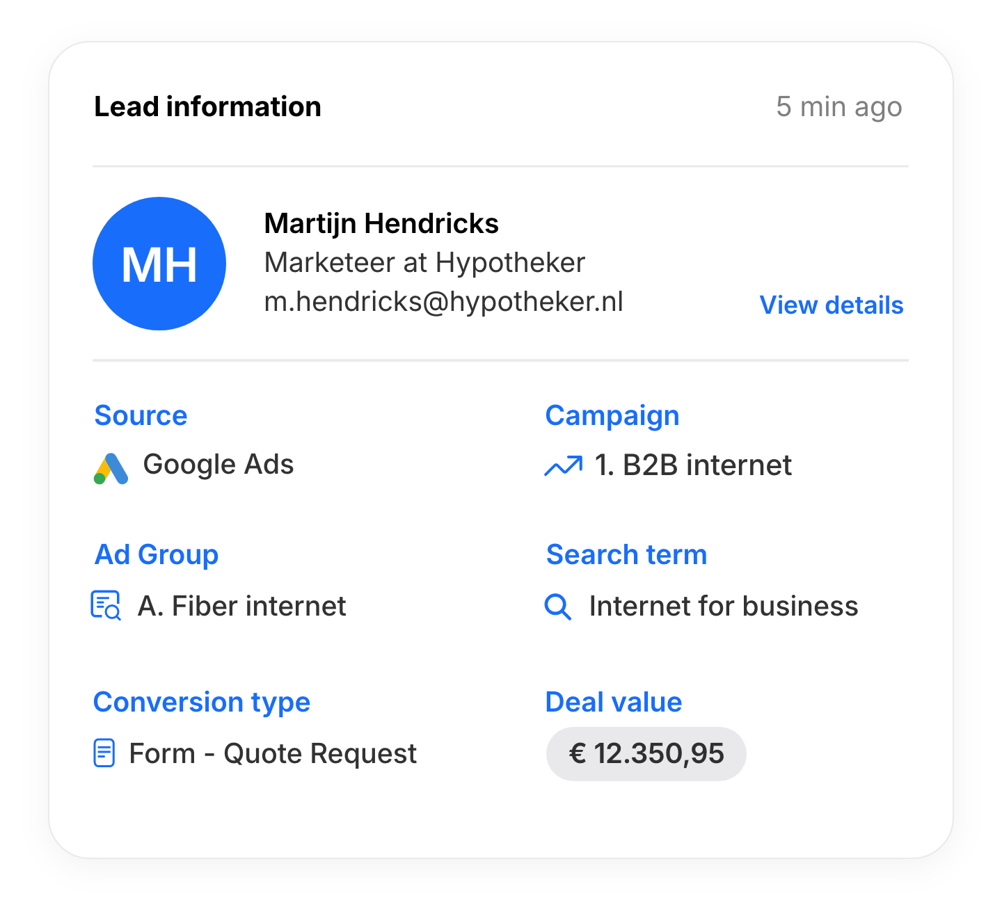
Task: Click the Conversion type heading
Action: (202, 703)
